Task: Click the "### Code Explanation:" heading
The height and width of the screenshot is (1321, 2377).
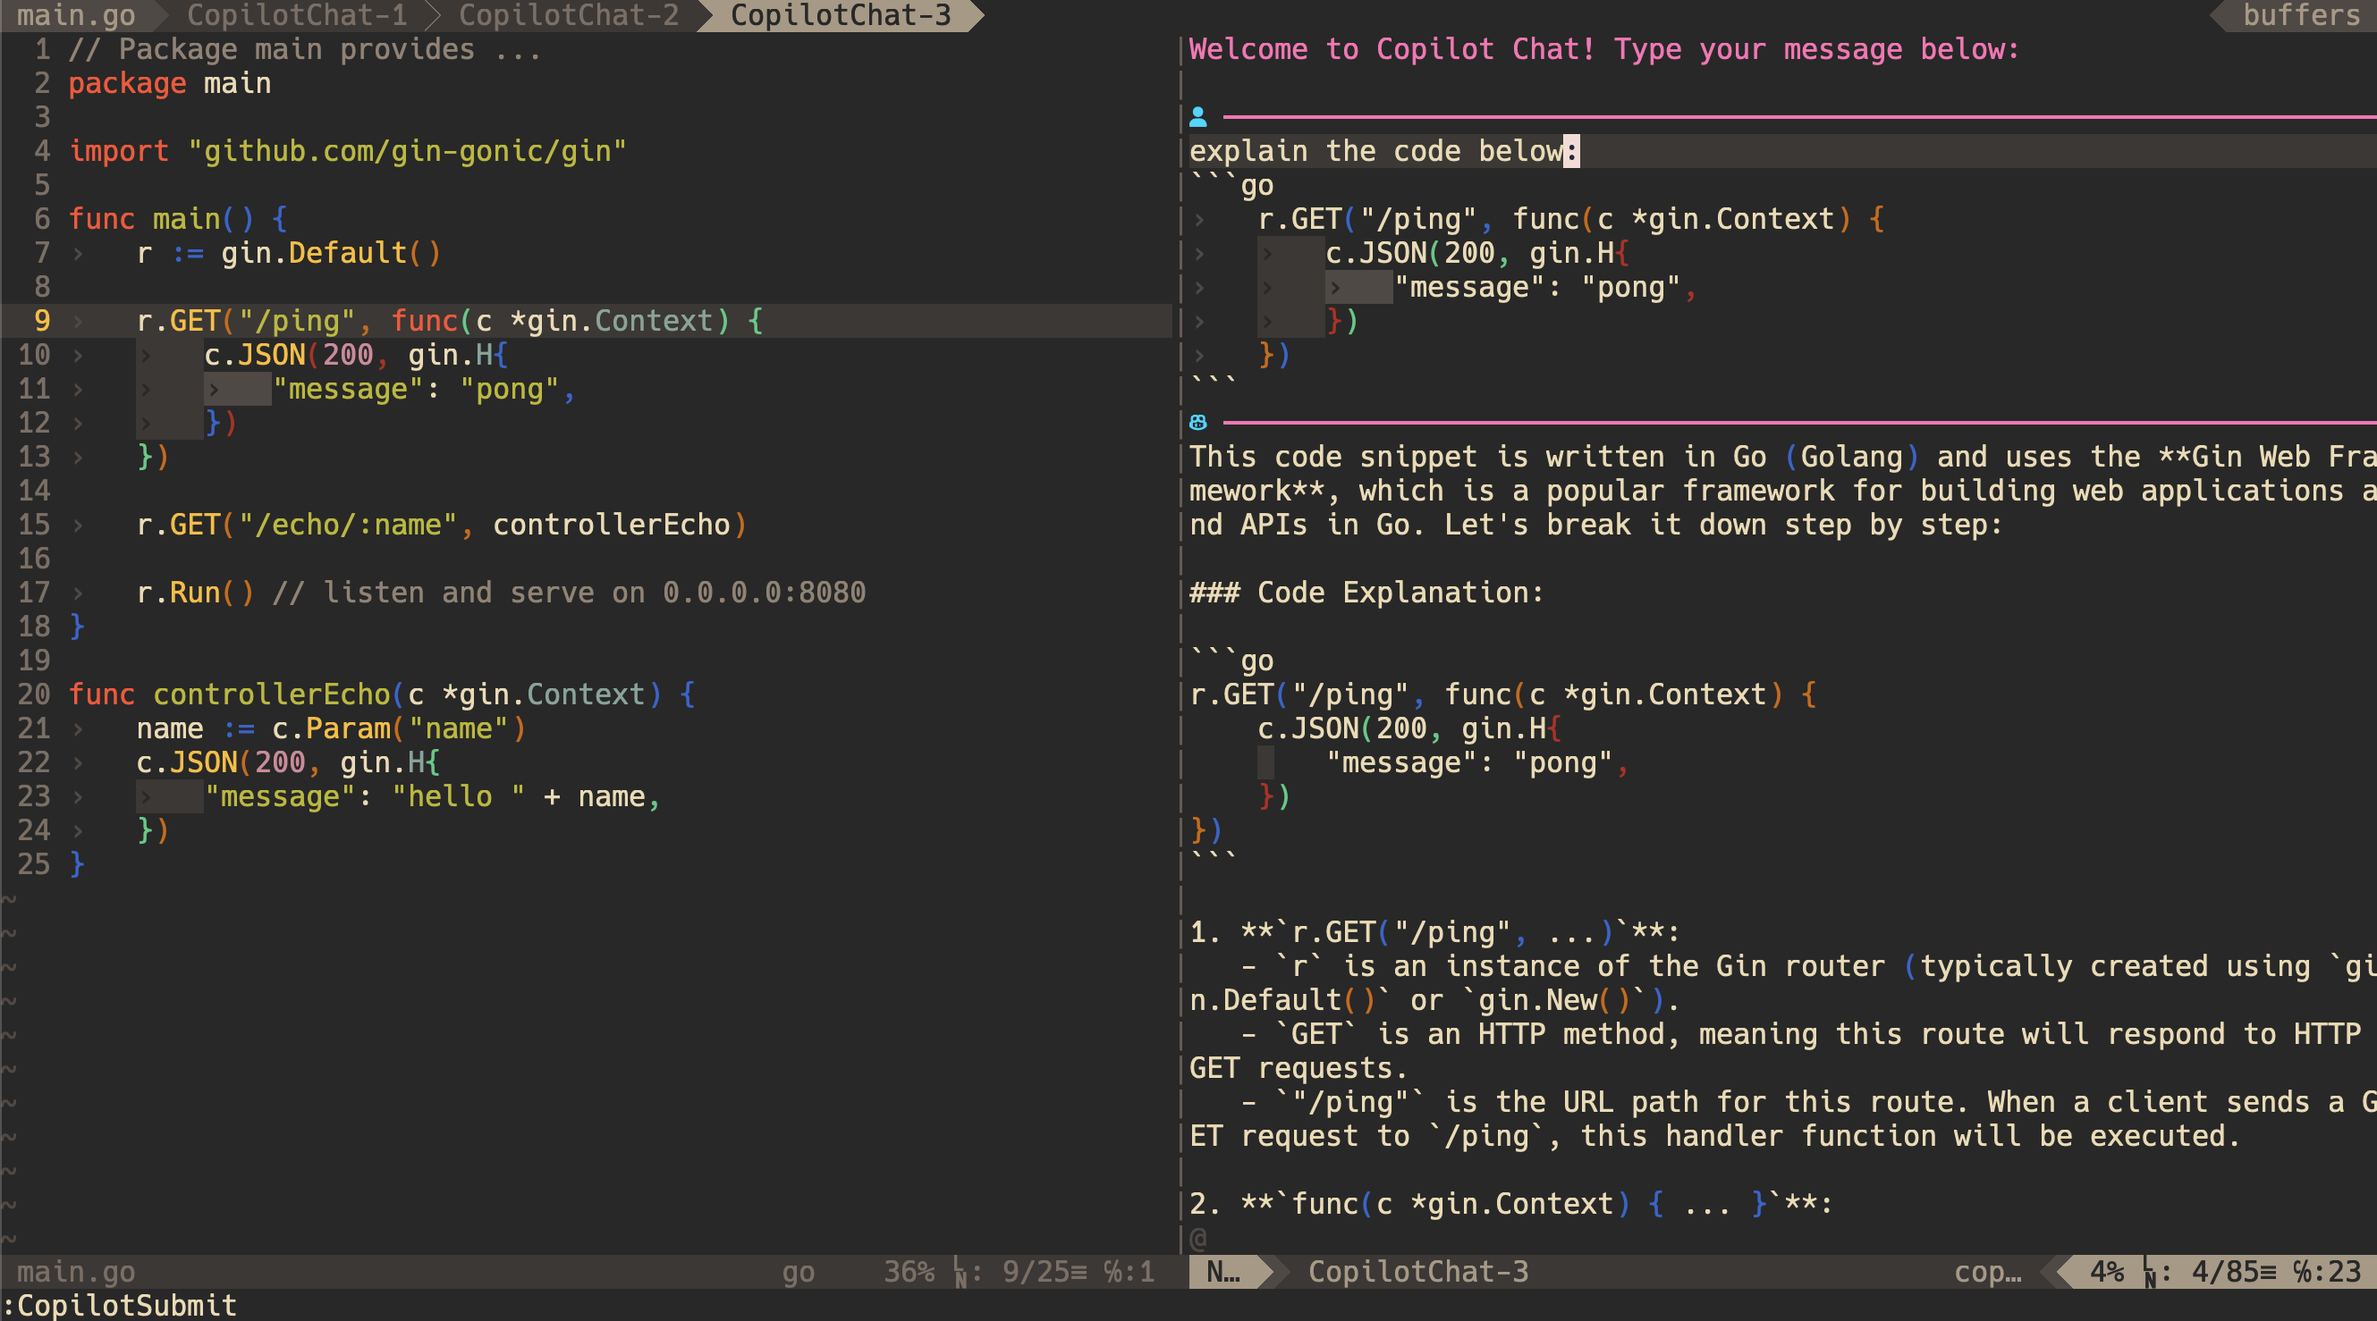Action: pos(1366,593)
